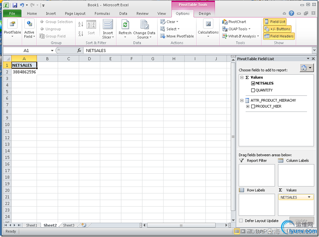Click the formula bar containing NETSALES
This screenshot has height=237, width=319.
[x=197, y=50]
